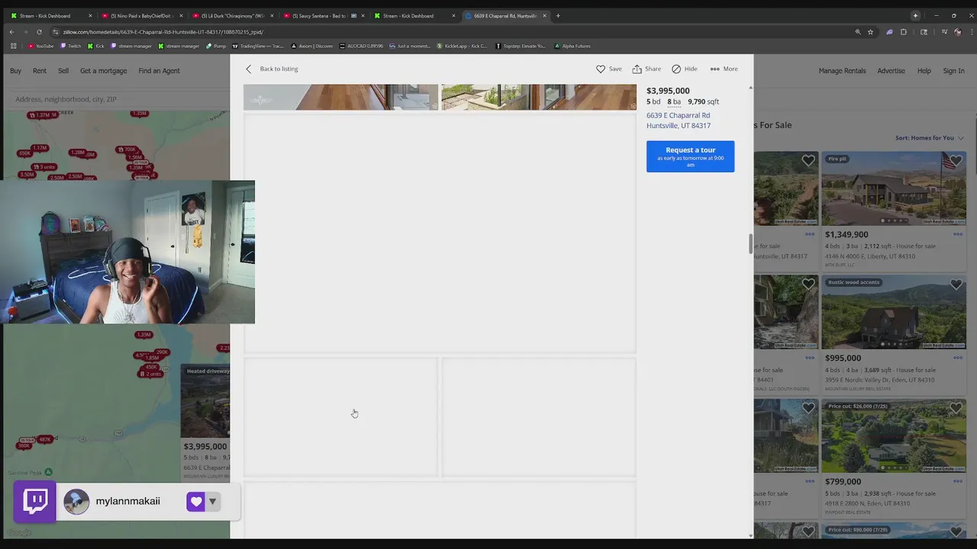Click the page vertical scrollbar thumb
This screenshot has width=977, height=549.
click(x=750, y=244)
